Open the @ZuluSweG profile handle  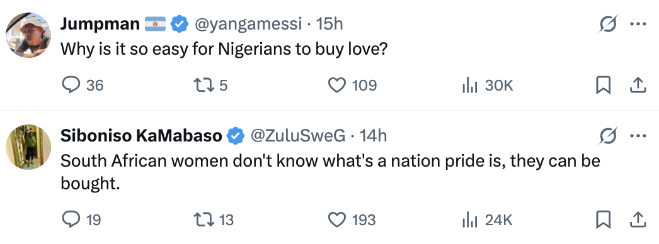pos(299,136)
